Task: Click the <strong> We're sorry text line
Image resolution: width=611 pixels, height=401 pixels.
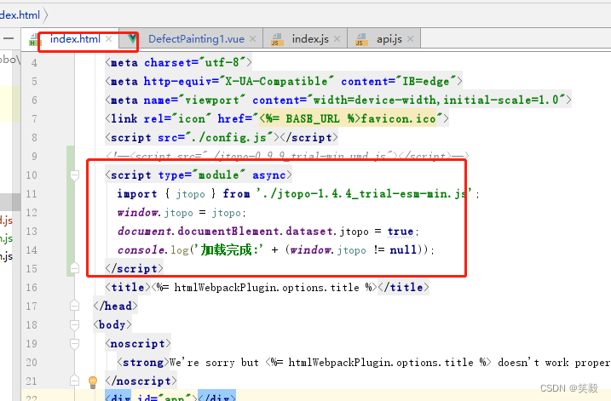Action: coord(364,362)
